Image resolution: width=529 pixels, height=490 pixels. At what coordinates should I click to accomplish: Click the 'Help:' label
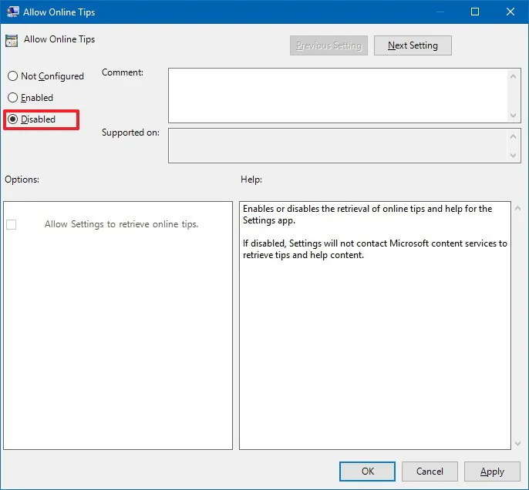pos(251,180)
